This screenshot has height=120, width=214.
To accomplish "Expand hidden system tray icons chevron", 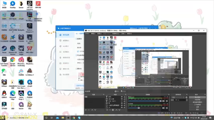I will 183,118.
